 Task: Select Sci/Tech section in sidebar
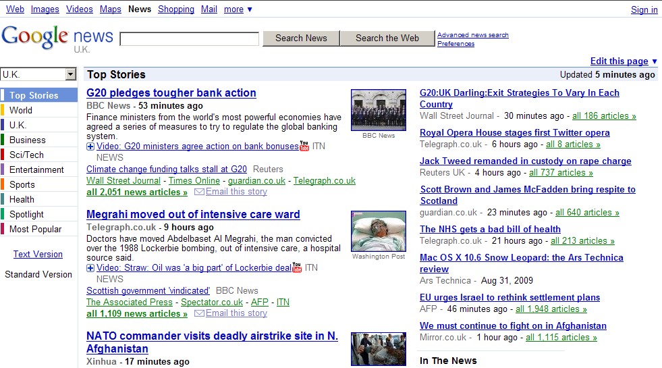coord(39,155)
